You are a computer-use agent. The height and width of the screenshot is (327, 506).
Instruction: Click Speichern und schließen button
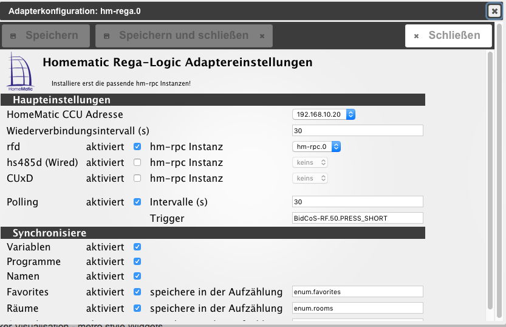(x=183, y=36)
